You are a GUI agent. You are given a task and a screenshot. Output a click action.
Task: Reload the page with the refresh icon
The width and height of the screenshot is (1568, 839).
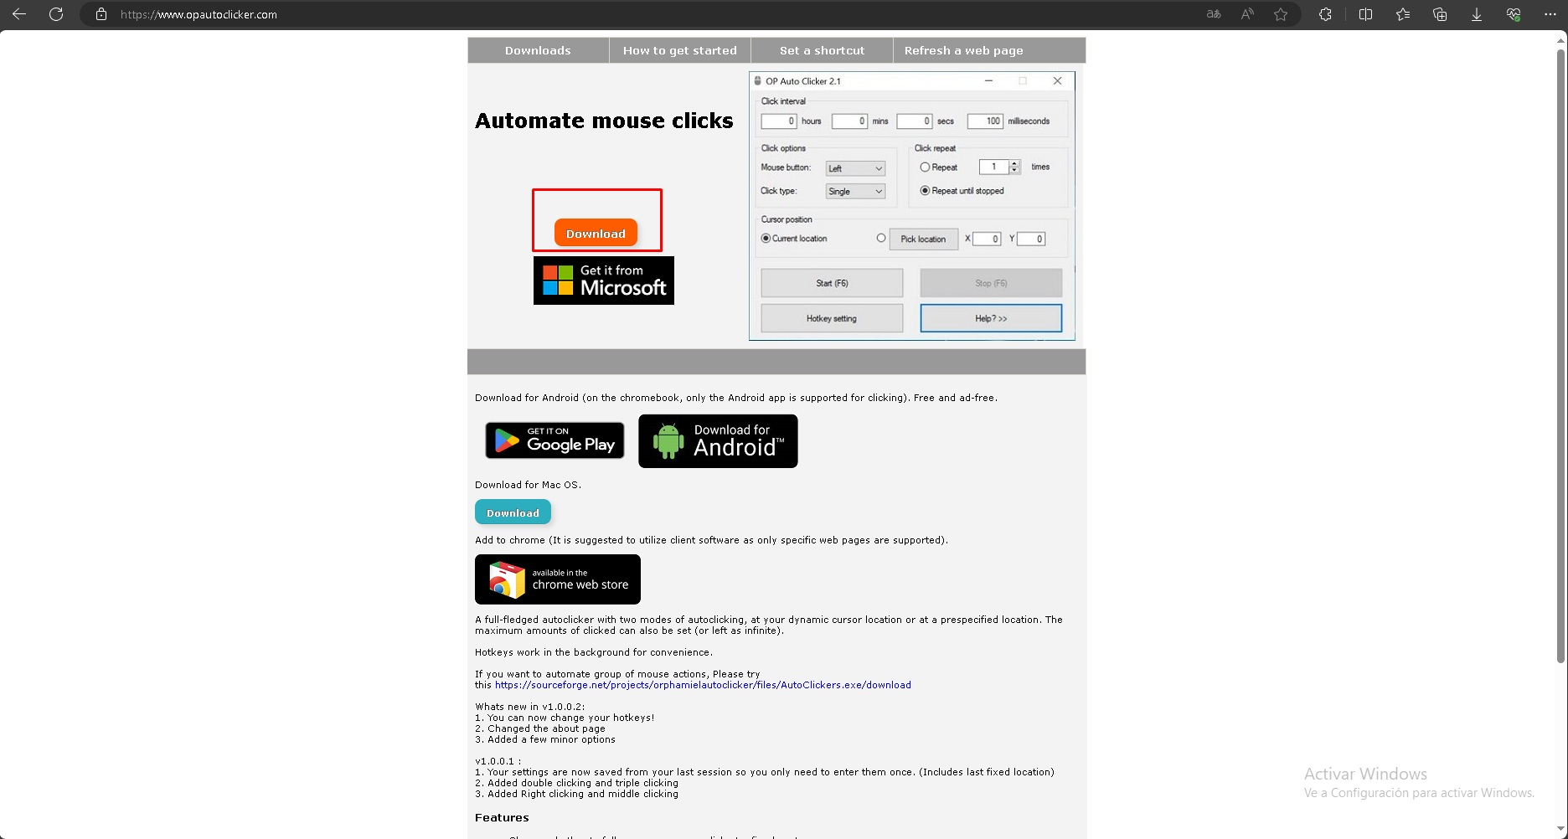56,14
